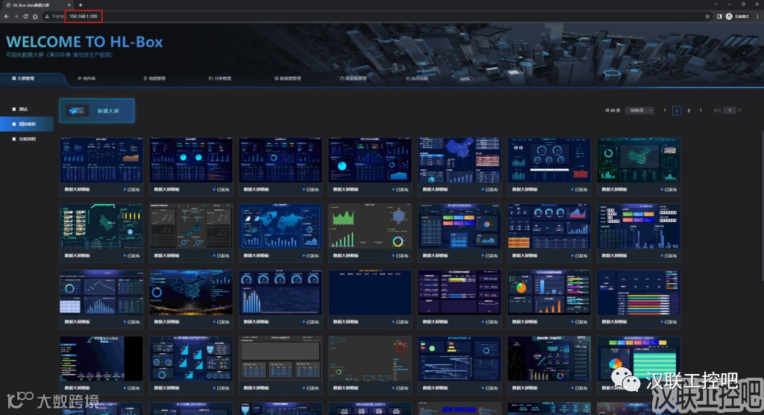Viewport: 764px width, 415px height.
Task: Switch to the 分类管理 tab
Action: coord(220,78)
